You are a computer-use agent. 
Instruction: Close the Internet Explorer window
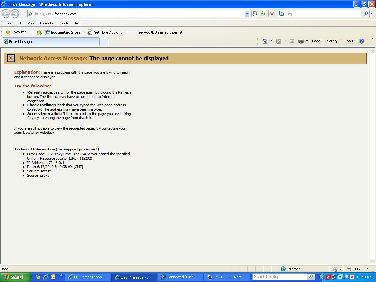point(372,4)
